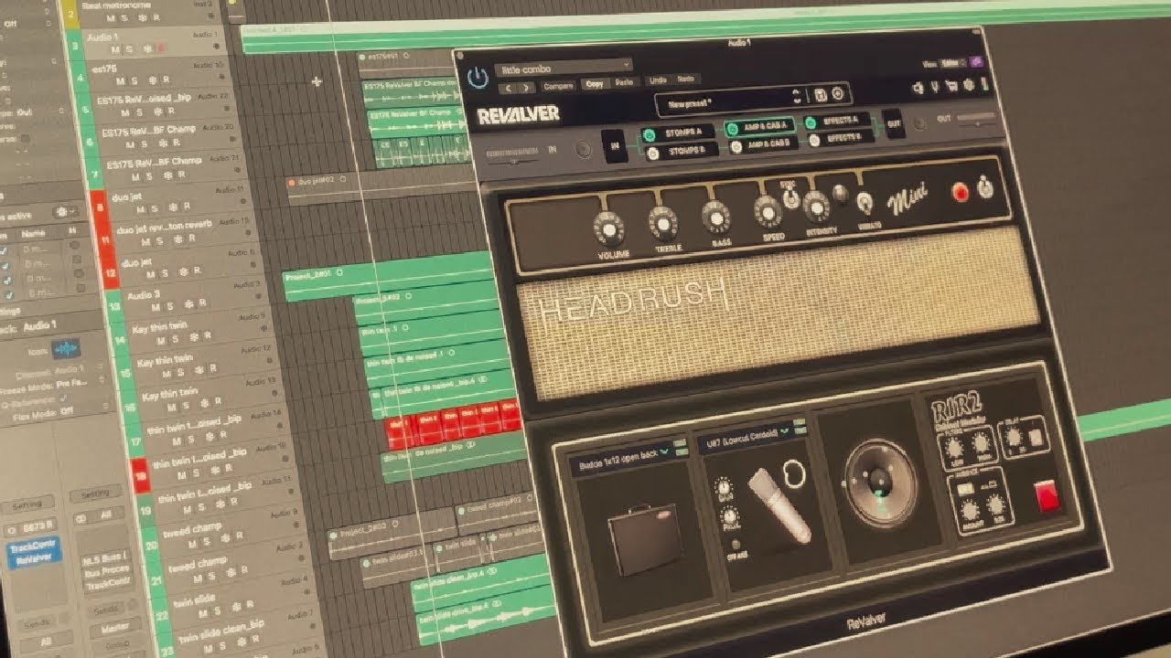Toggle the RIR2 red power button
The width and height of the screenshot is (1171, 658).
[1045, 497]
